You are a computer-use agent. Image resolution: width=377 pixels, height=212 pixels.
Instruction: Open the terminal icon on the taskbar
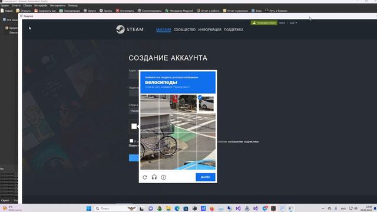tap(273, 208)
